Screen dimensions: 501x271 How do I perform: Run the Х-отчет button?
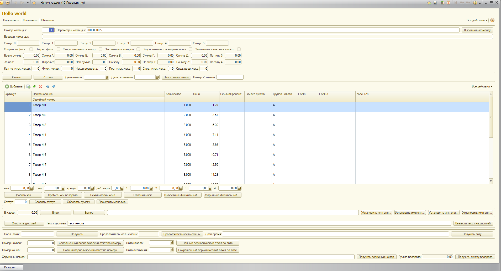coord(17,77)
